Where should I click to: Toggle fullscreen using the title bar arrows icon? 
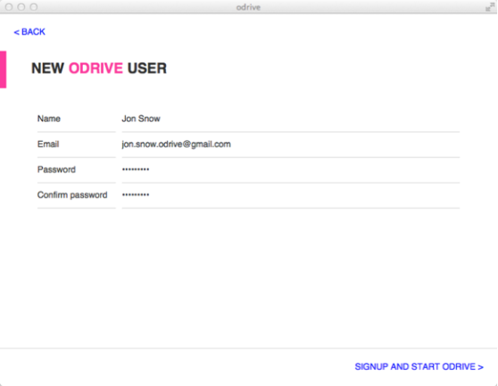tap(490, 7)
